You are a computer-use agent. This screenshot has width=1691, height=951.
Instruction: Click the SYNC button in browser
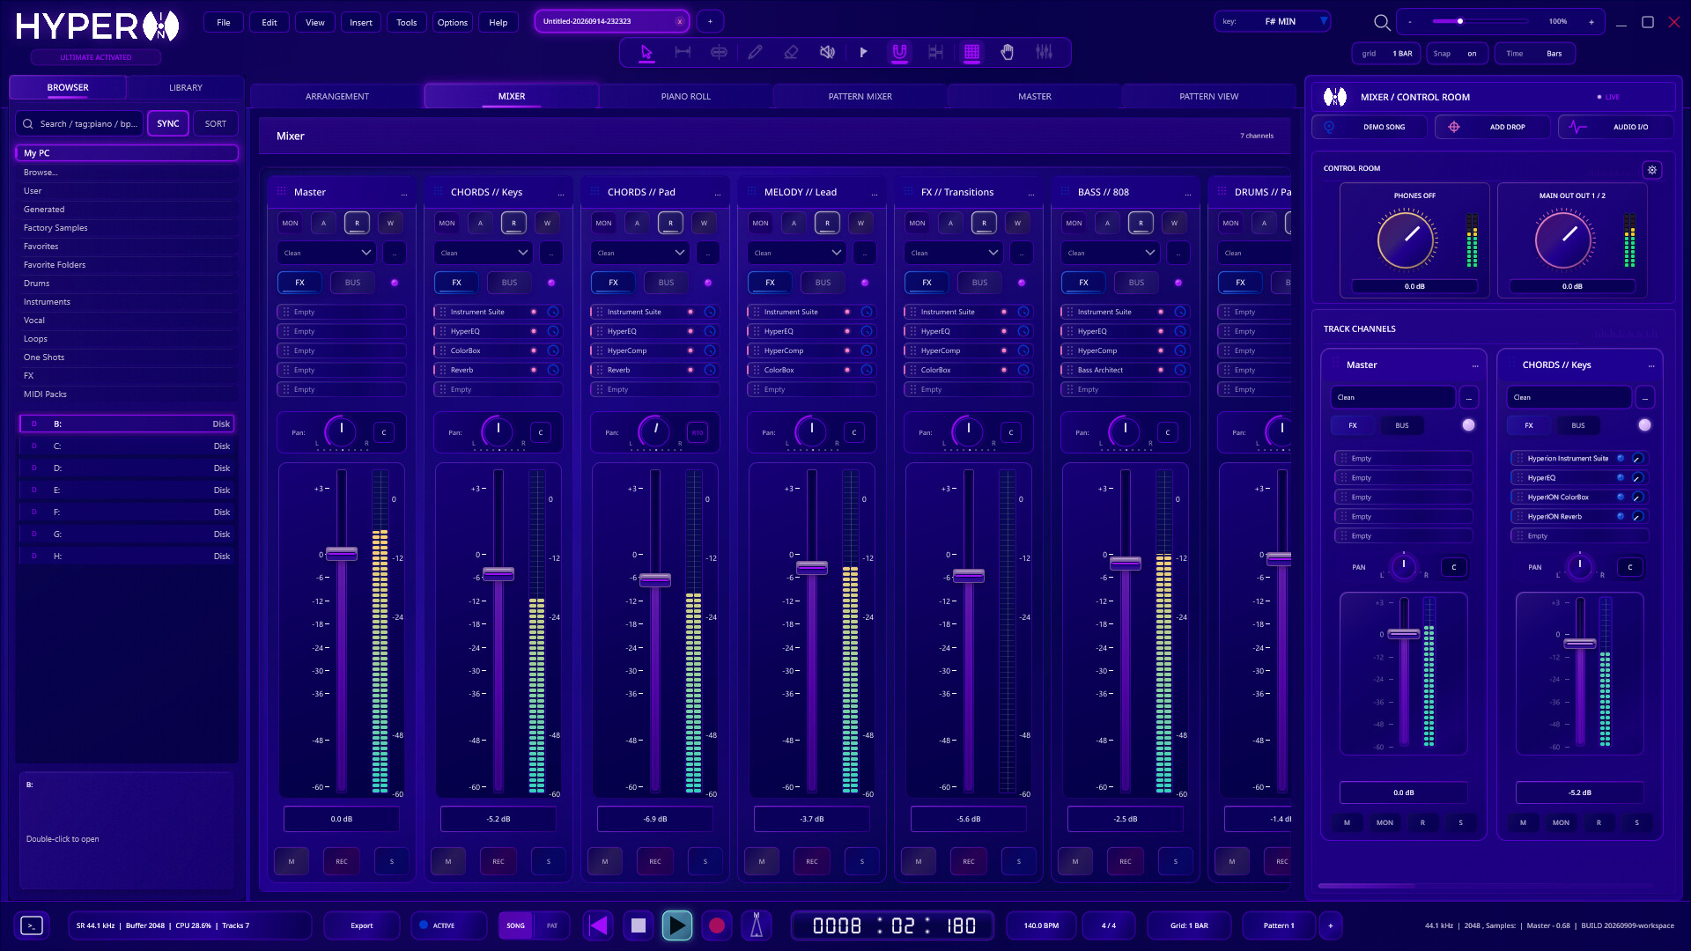click(x=168, y=123)
